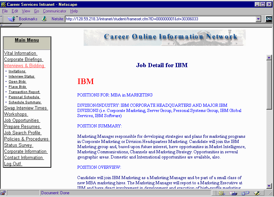This screenshot has height=197, width=274.
Task: Click the Log Out! link
Action: [x=13, y=164]
